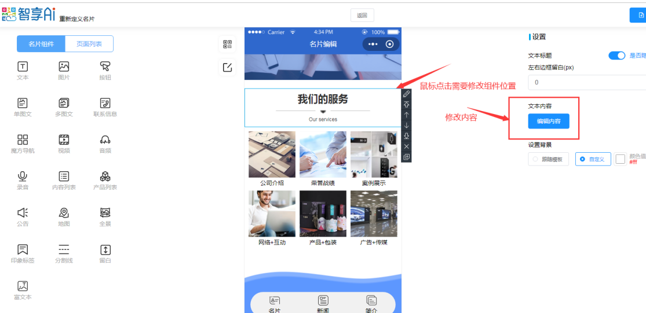The height and width of the screenshot is (313, 646).
Task: Delete component with the X icon
Action: [x=406, y=146]
